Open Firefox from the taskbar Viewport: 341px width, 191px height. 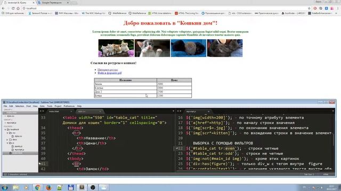[48, 187]
